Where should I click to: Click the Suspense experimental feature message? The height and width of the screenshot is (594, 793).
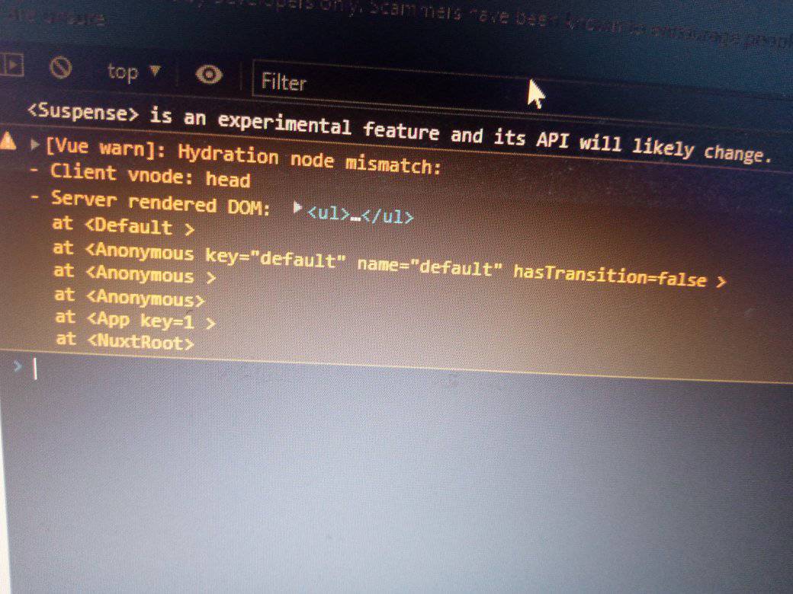(x=400, y=132)
